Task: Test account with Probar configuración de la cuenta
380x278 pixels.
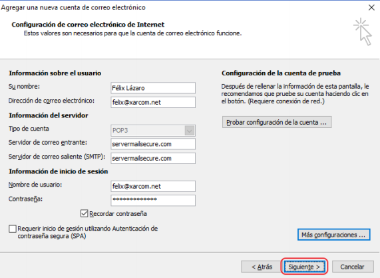Action: (x=277, y=122)
